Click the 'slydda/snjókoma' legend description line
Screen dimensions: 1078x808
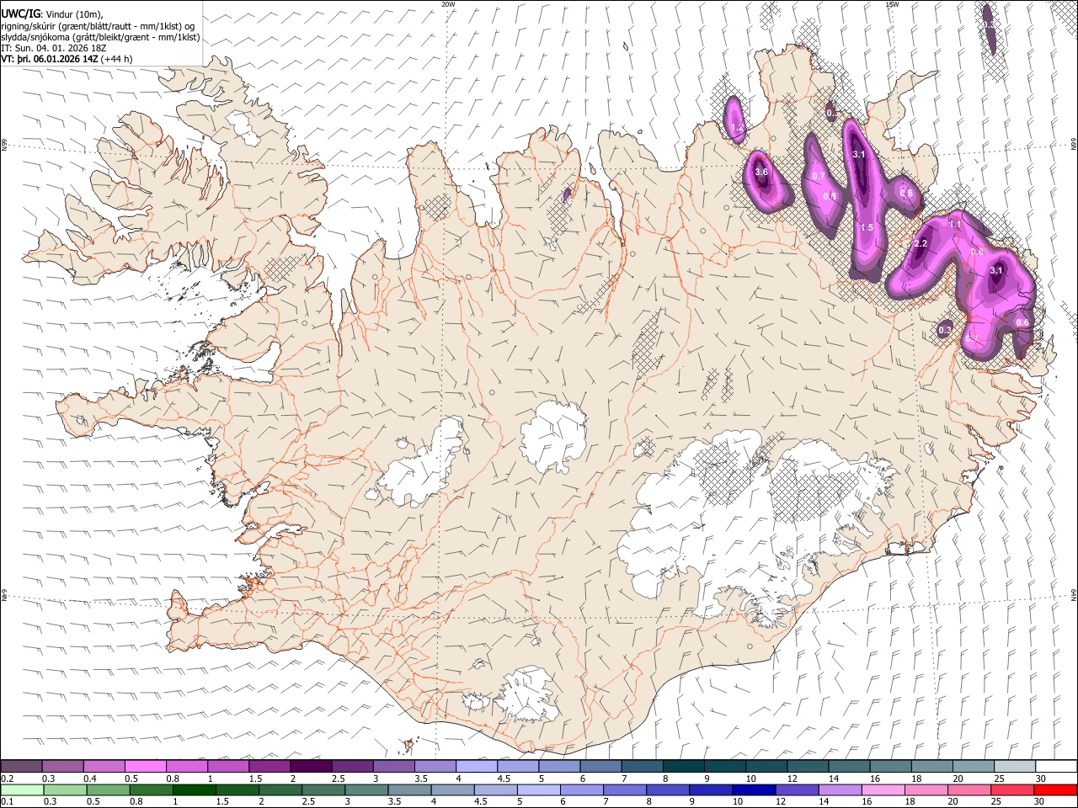tap(100, 37)
